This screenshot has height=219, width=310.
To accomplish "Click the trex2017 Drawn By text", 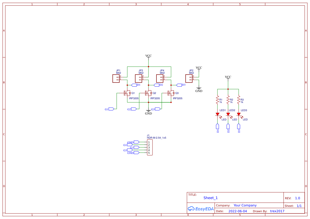I will (x=277, y=211).
